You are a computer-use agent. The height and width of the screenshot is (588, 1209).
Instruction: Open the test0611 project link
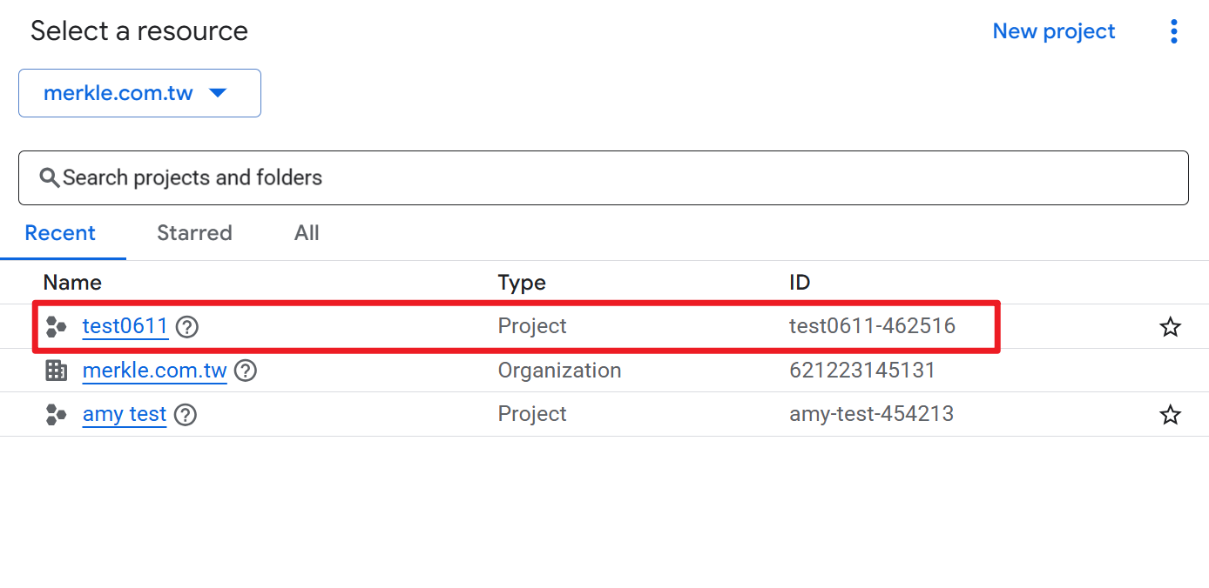[x=125, y=326]
